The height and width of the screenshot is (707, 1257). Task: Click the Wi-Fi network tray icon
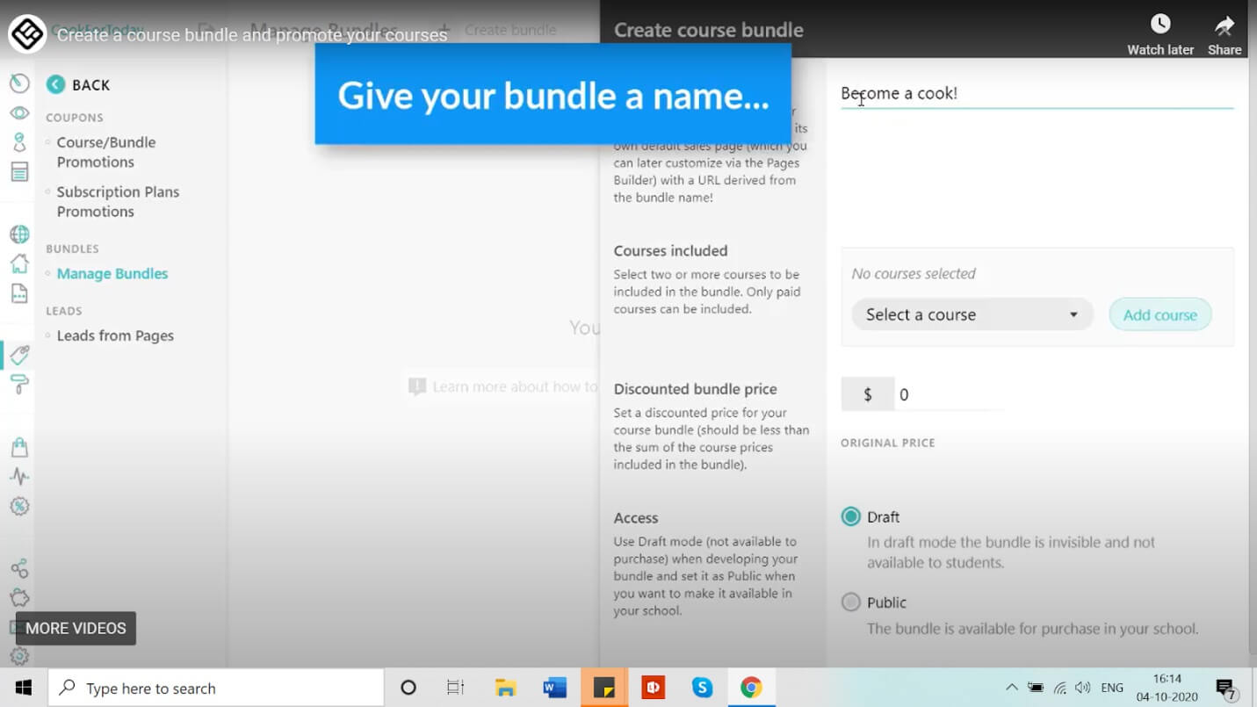pos(1060,688)
